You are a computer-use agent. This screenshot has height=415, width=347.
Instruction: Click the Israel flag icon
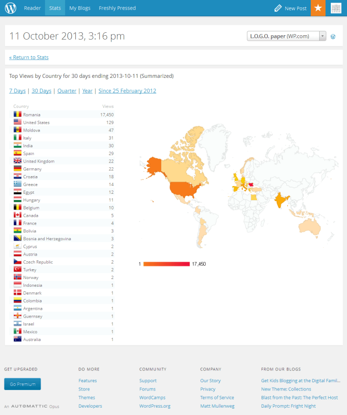coord(18,323)
